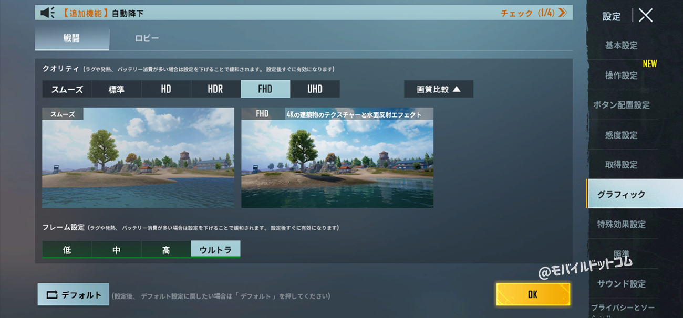683x318 pixels.
Task: Select UHD graphics quality
Action: coord(315,89)
